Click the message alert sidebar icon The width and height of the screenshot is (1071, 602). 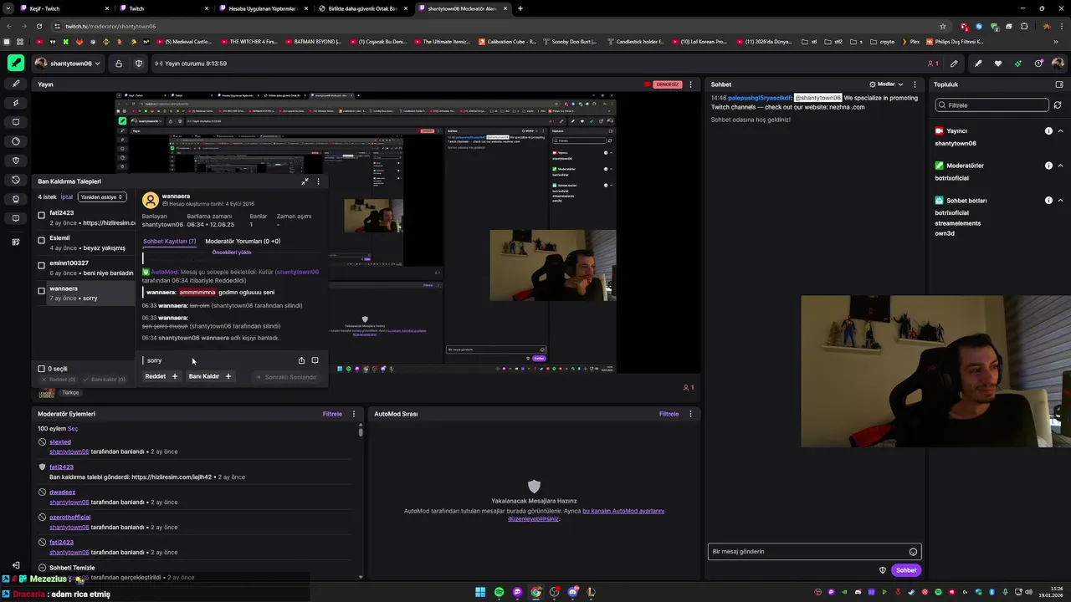coord(15,218)
